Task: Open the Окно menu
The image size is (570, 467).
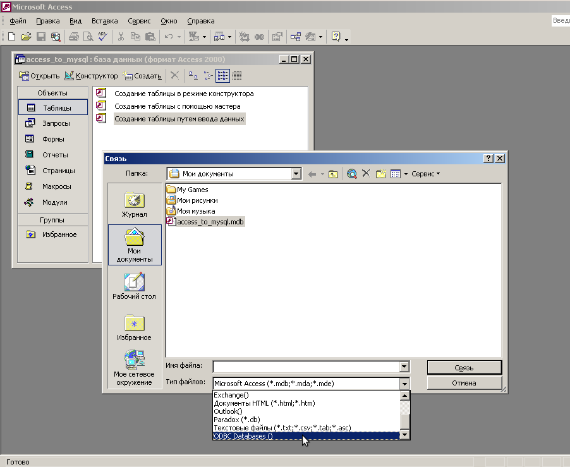Action: coord(169,21)
